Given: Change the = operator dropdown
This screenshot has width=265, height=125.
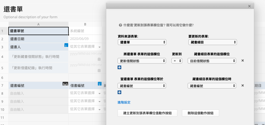Looking at the screenshot, I should [177, 61].
